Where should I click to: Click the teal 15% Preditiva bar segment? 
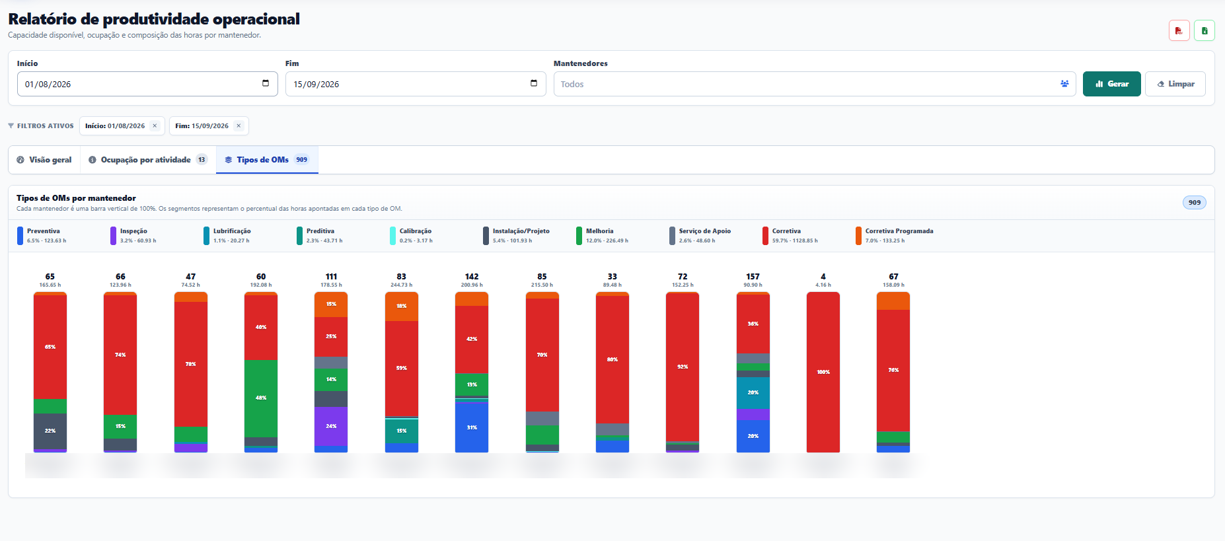(402, 431)
